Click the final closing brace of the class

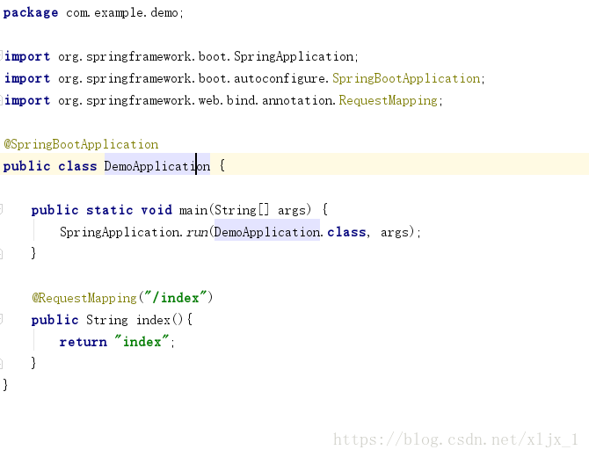(5, 385)
